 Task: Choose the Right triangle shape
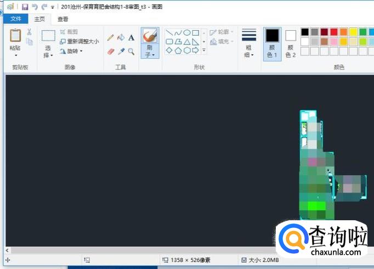[x=196, y=42]
